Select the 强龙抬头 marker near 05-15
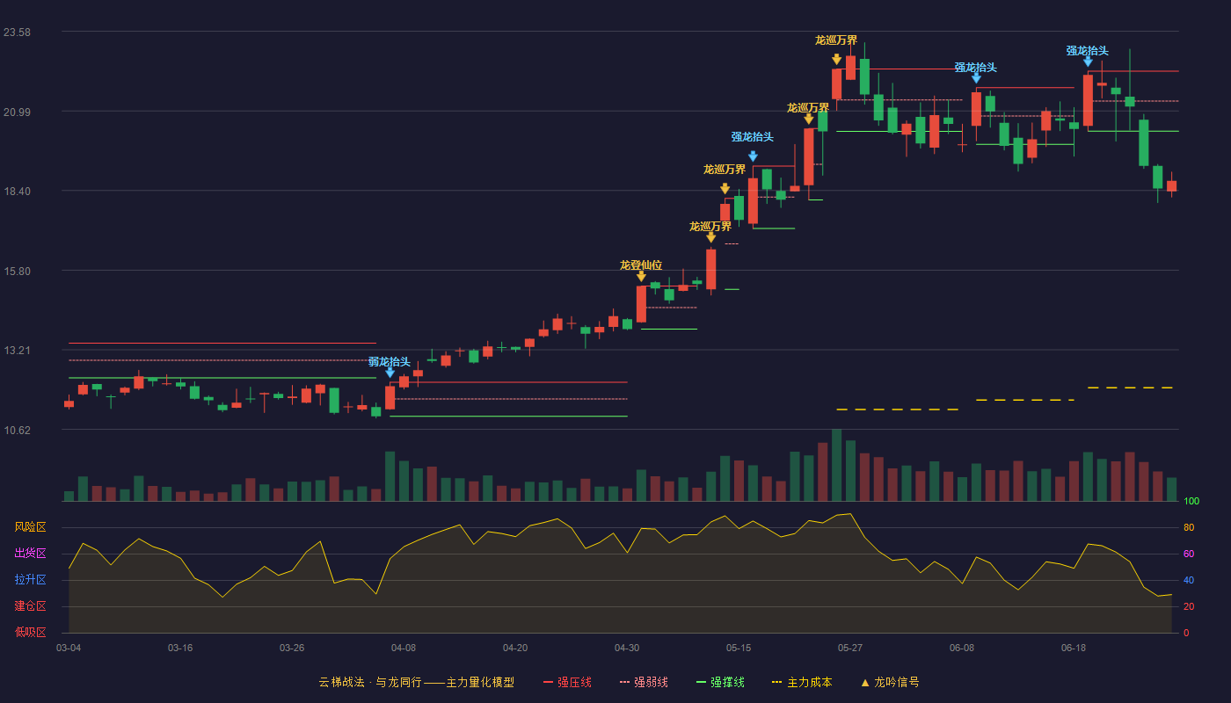1231x703 pixels. click(753, 156)
